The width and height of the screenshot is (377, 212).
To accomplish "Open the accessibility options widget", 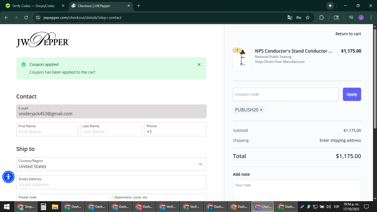I will point(8,177).
